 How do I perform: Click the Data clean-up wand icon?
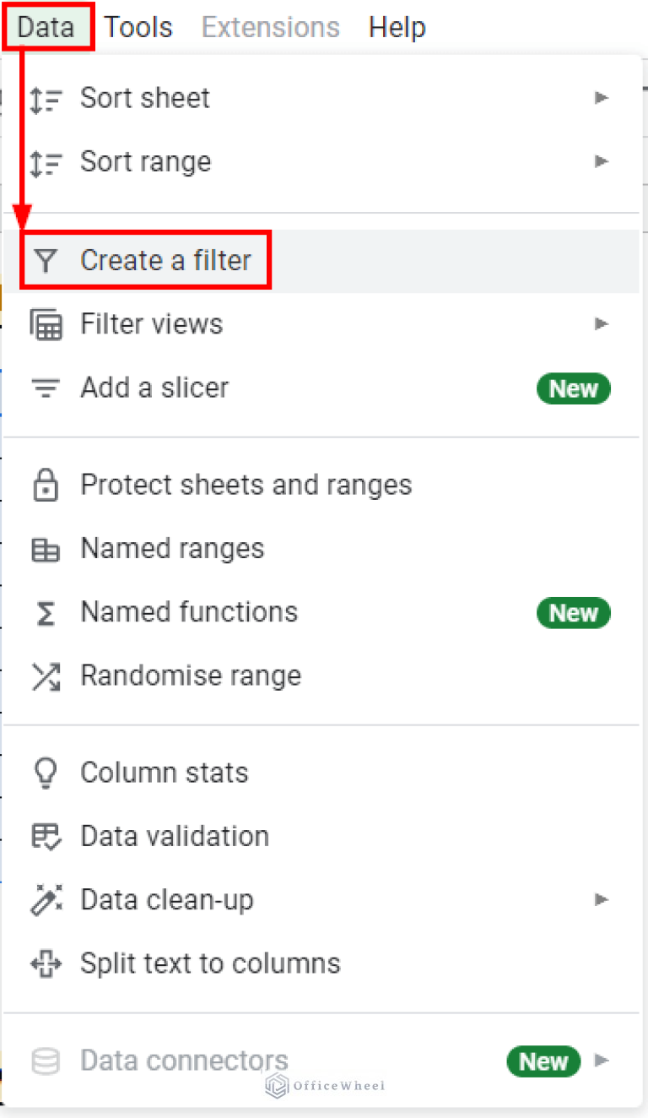click(x=46, y=899)
